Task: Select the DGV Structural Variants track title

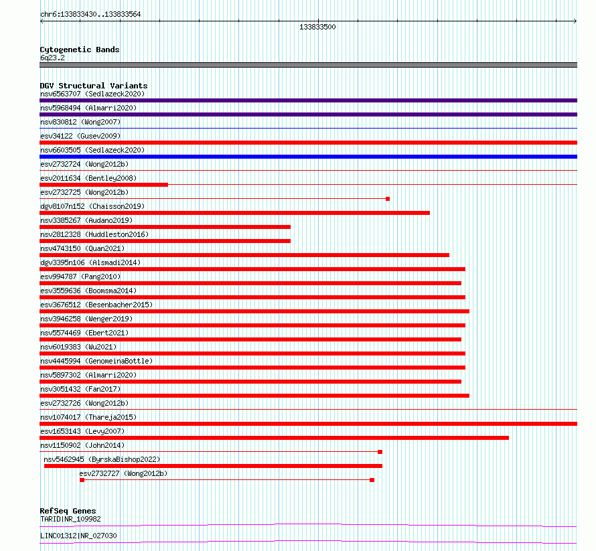Action: coord(94,86)
